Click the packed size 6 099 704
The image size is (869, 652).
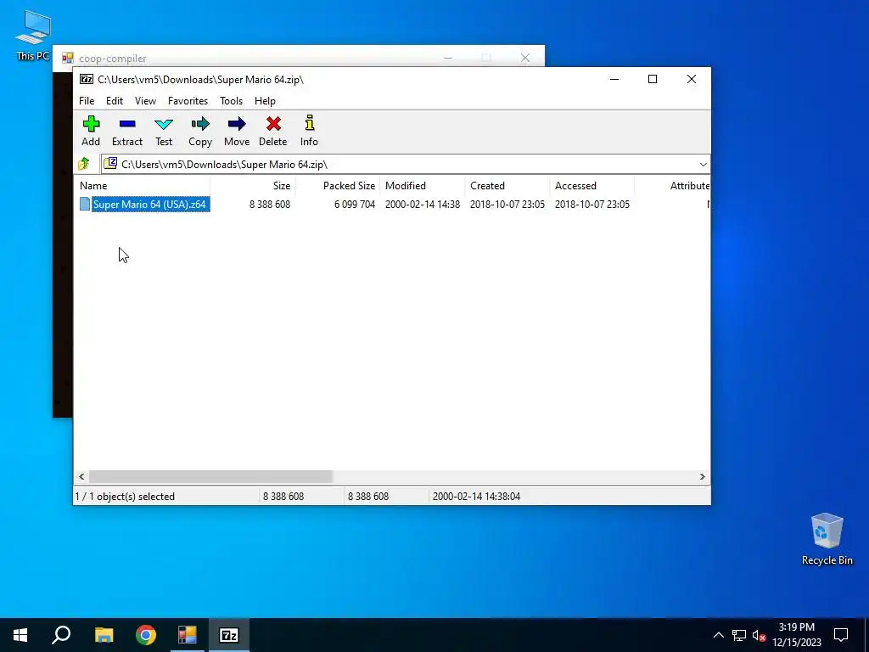tap(355, 204)
